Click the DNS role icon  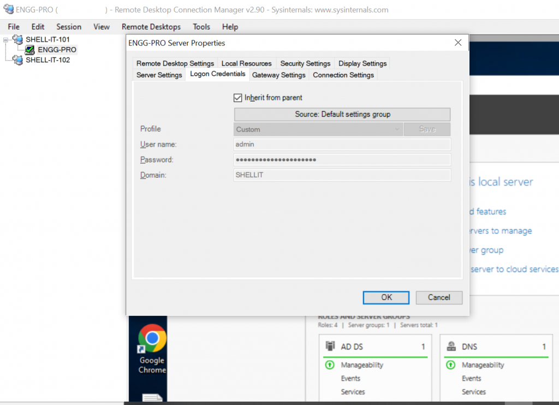coord(451,346)
